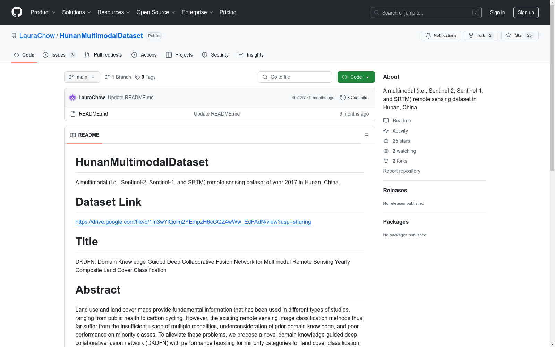Click the 4fa12f7 commit hash
Image resolution: width=555 pixels, height=347 pixels.
coord(299,98)
